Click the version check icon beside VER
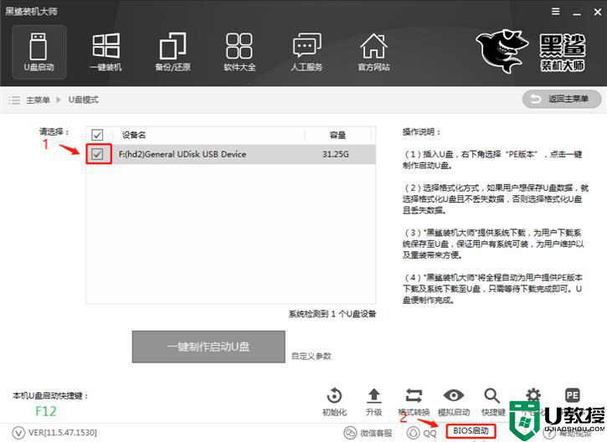 tap(18, 432)
